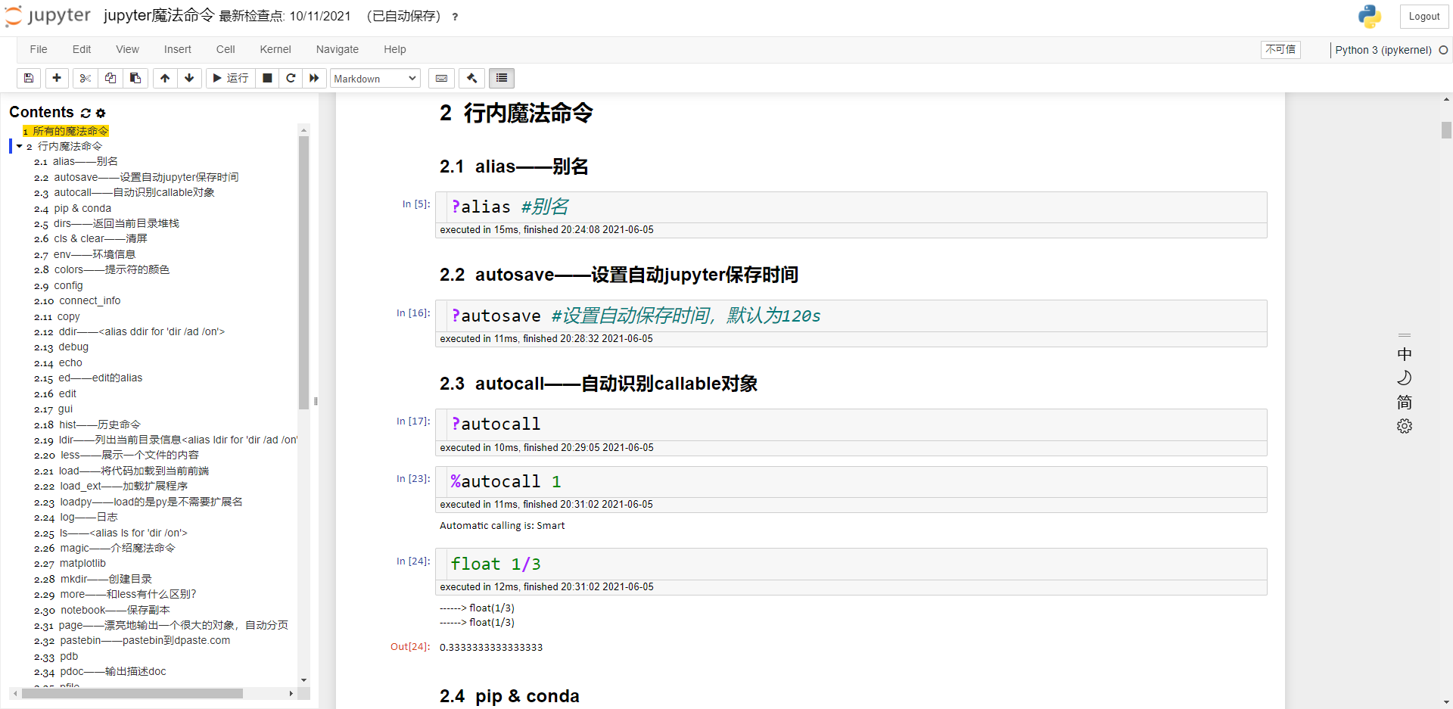Click the Logout button
The image size is (1453, 709).
point(1423,17)
